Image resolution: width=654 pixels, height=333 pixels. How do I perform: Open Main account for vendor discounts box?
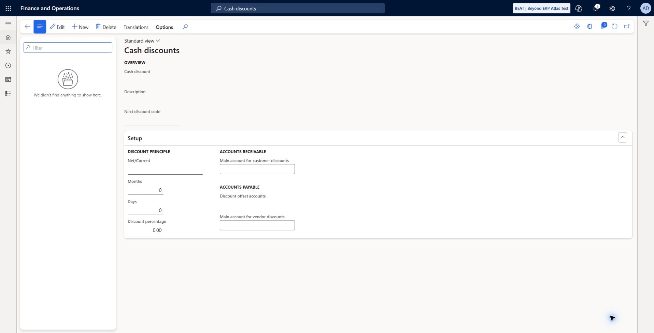click(257, 225)
